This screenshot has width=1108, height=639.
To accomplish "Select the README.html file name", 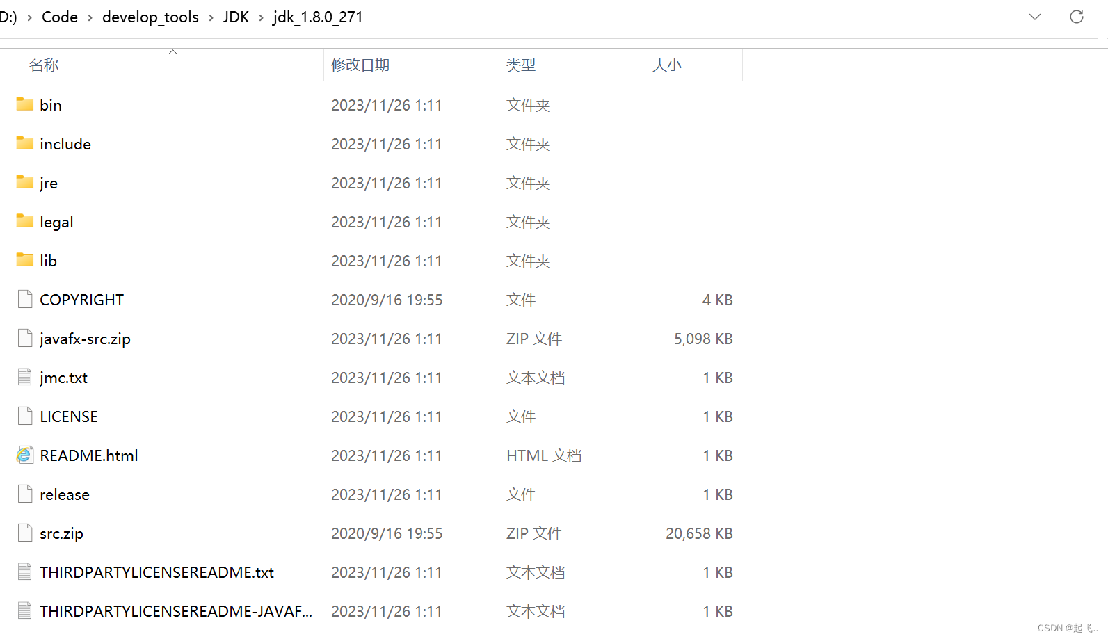I will (89, 455).
